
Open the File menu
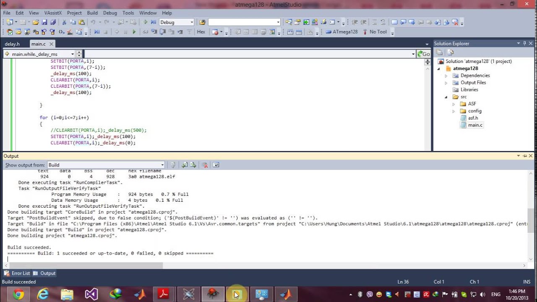[7, 13]
